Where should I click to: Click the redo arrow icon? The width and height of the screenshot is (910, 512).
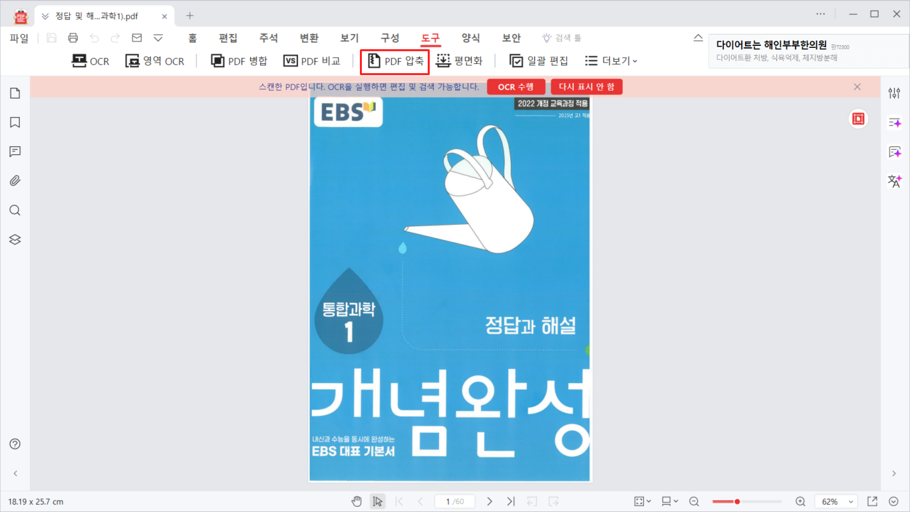116,38
